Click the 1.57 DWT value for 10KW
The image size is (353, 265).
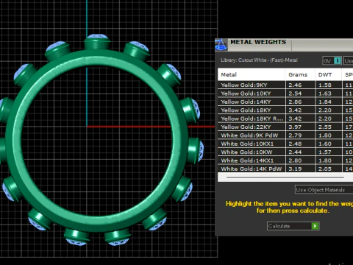click(325, 152)
